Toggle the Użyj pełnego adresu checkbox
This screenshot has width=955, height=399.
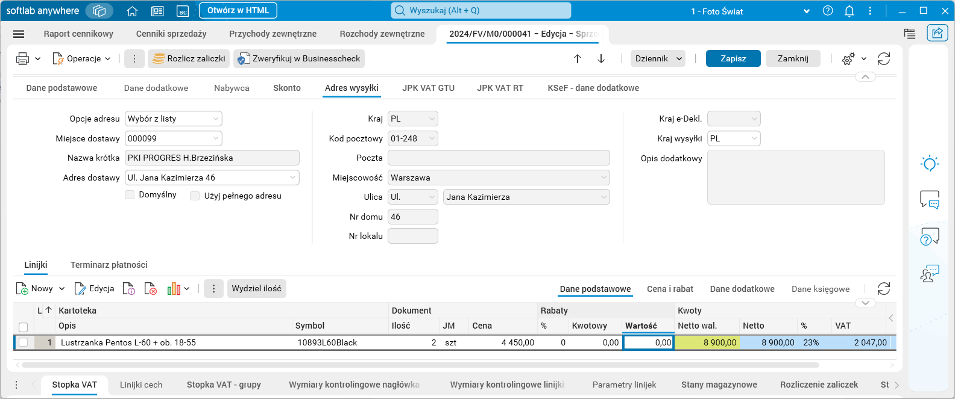[195, 196]
